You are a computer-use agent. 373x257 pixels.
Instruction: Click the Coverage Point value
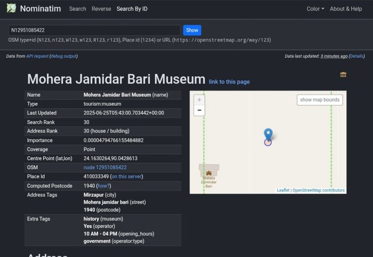pos(89,149)
